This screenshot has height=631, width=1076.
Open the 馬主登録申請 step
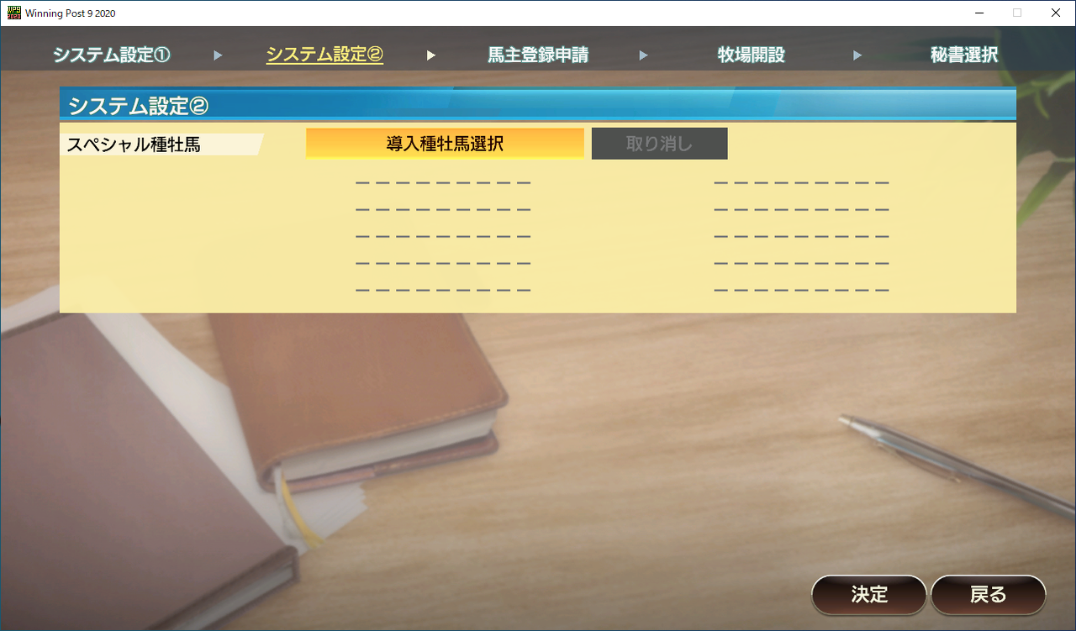(537, 54)
